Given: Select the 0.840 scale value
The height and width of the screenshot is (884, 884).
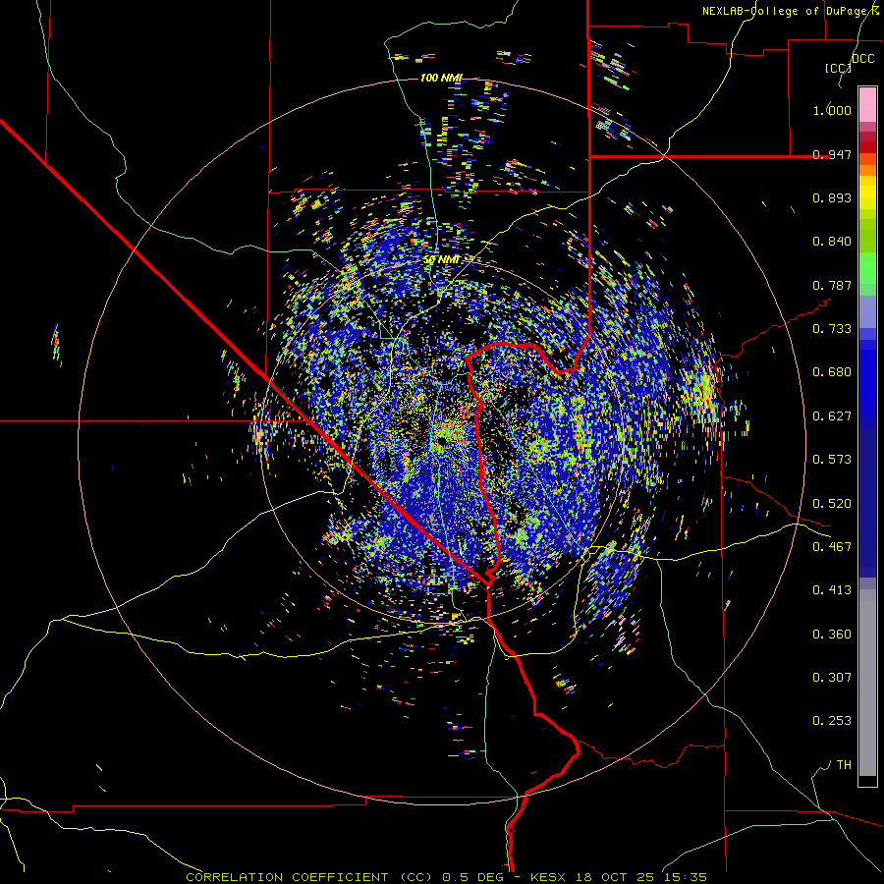Looking at the screenshot, I should click(x=832, y=242).
